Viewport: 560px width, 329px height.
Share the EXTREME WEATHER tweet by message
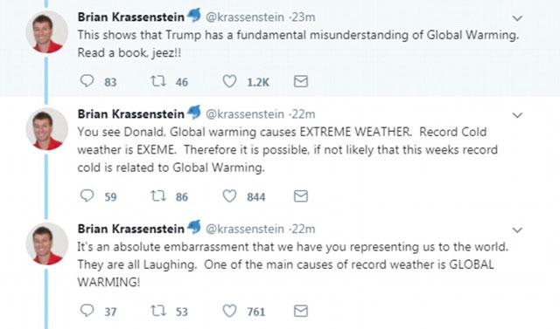[x=301, y=196]
